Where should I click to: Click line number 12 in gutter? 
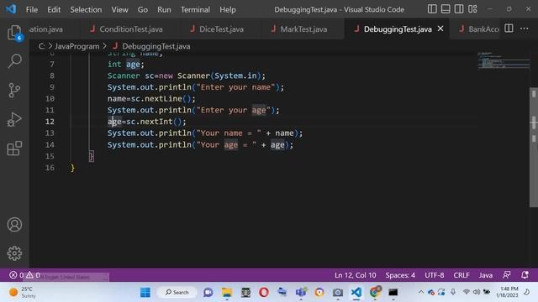tap(50, 122)
